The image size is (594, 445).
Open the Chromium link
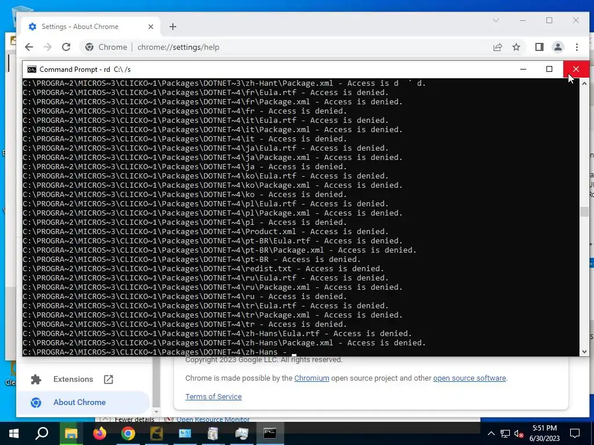(x=312, y=378)
